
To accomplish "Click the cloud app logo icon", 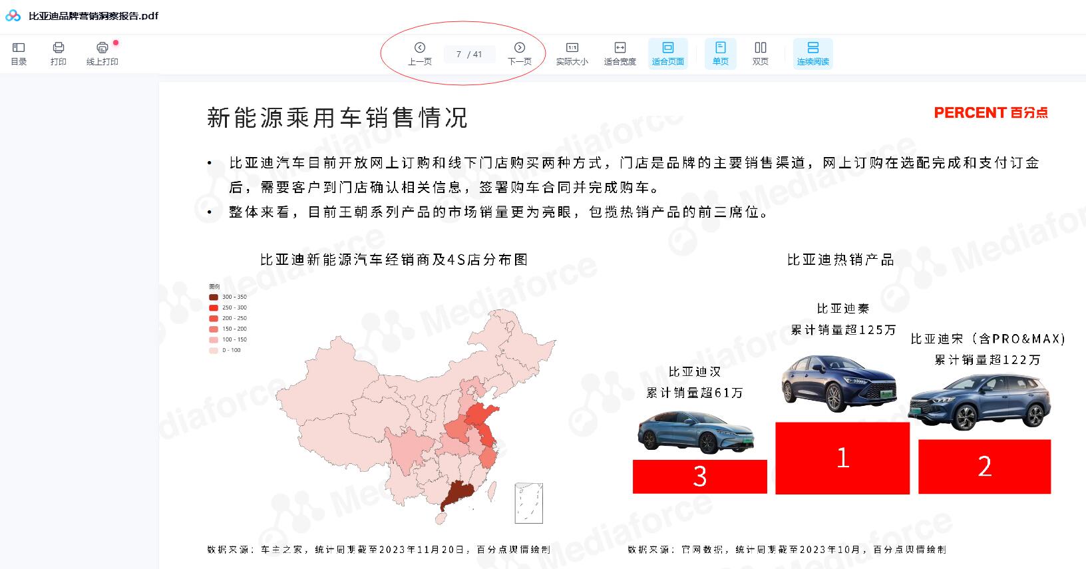I will click(13, 15).
